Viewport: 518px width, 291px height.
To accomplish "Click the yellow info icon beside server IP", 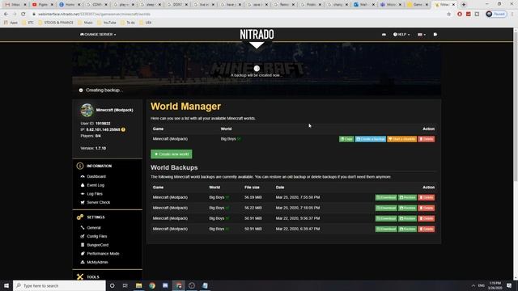I will [123, 129].
